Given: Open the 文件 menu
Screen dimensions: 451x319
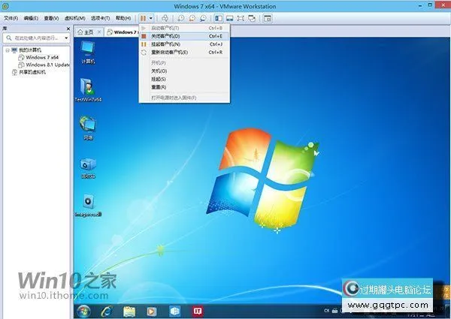Looking at the screenshot, I should (11, 17).
